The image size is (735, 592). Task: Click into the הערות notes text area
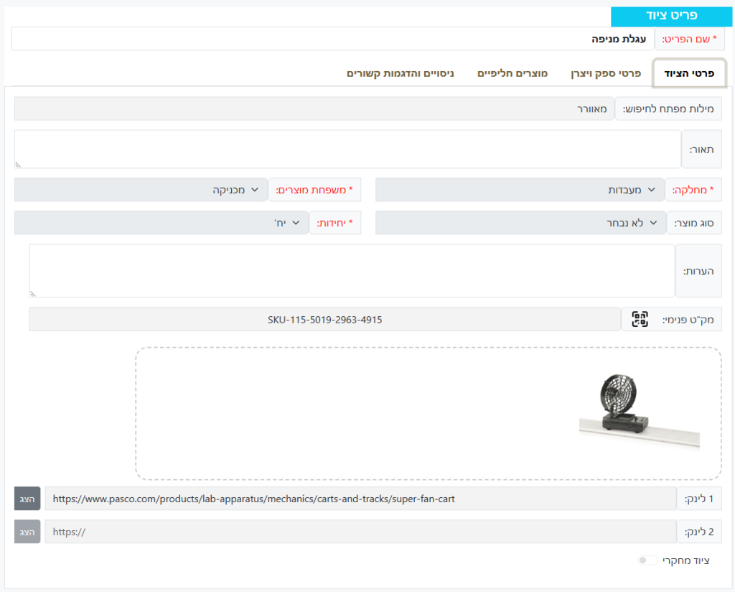(352, 271)
